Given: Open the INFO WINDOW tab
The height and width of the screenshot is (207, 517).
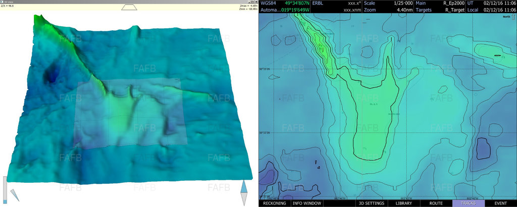Looking at the screenshot, I should [x=307, y=203].
